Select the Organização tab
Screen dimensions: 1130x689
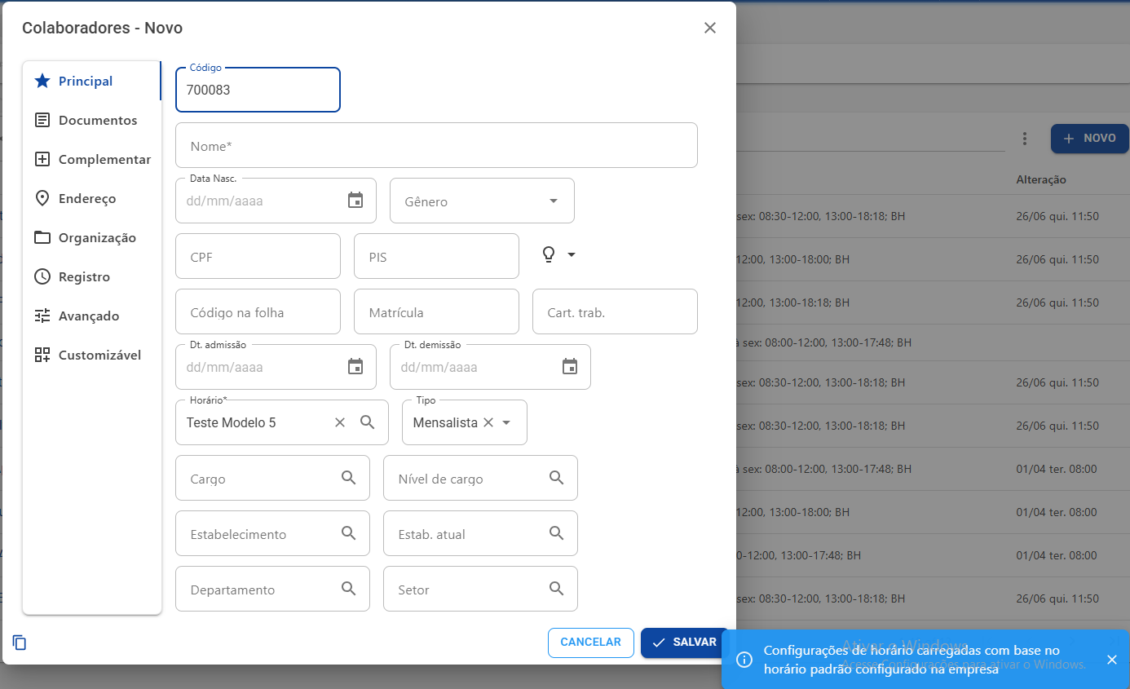pyautogui.click(x=92, y=237)
